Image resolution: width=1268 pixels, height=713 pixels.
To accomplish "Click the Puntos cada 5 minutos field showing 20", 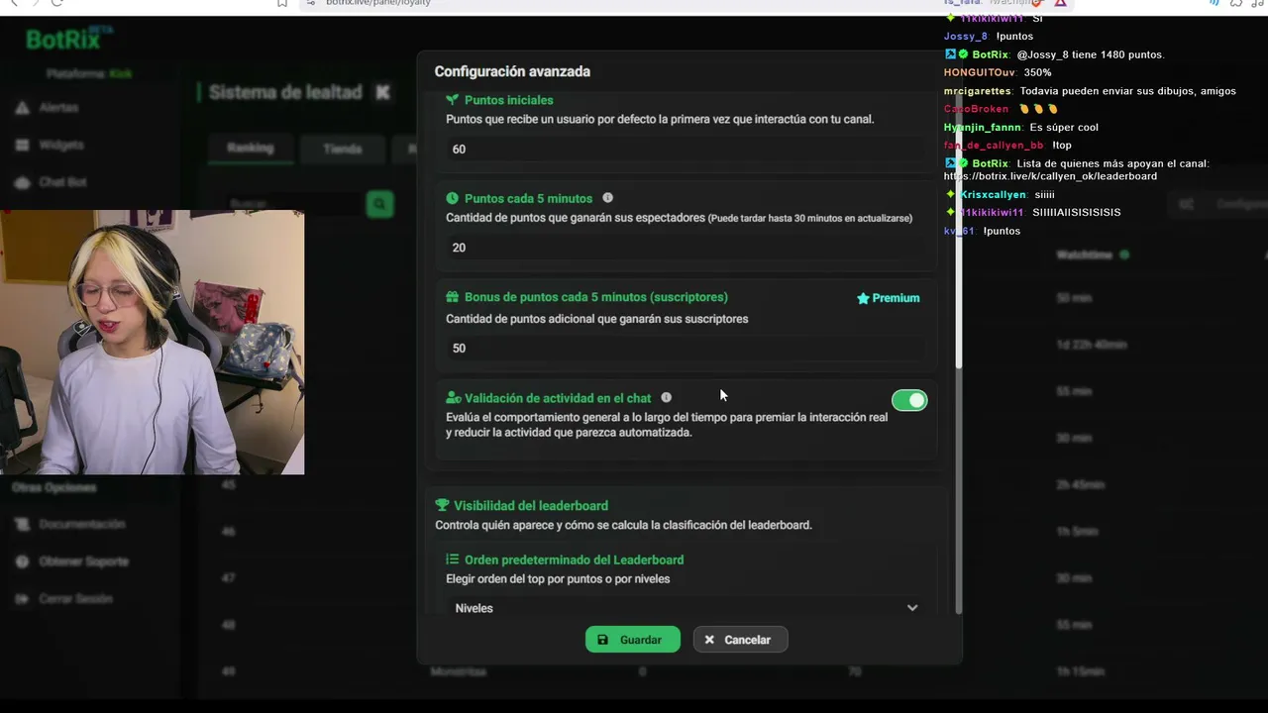I will pyautogui.click(x=686, y=248).
